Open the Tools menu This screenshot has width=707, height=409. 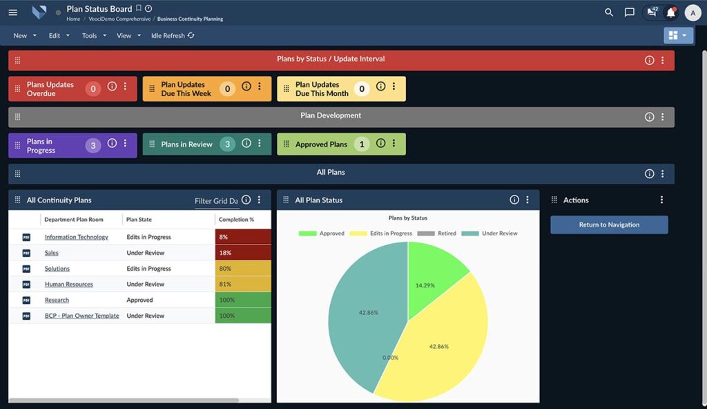tap(93, 35)
